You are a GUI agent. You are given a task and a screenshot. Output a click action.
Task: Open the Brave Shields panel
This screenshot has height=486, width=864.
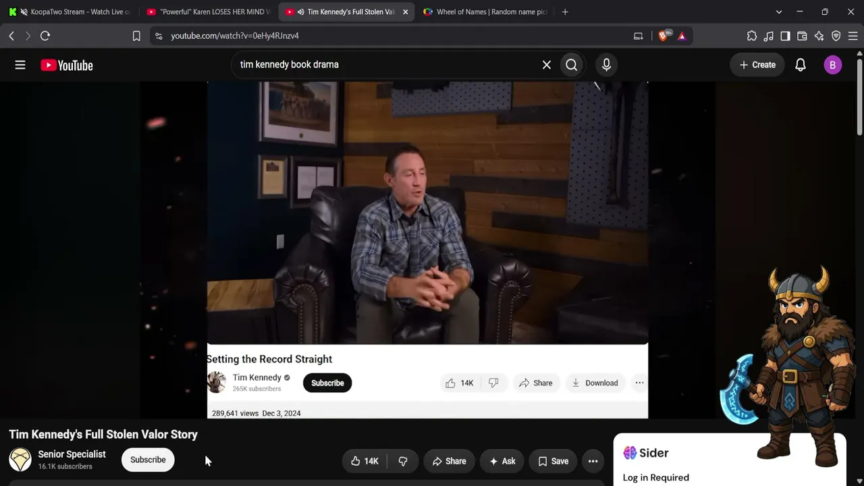[664, 36]
